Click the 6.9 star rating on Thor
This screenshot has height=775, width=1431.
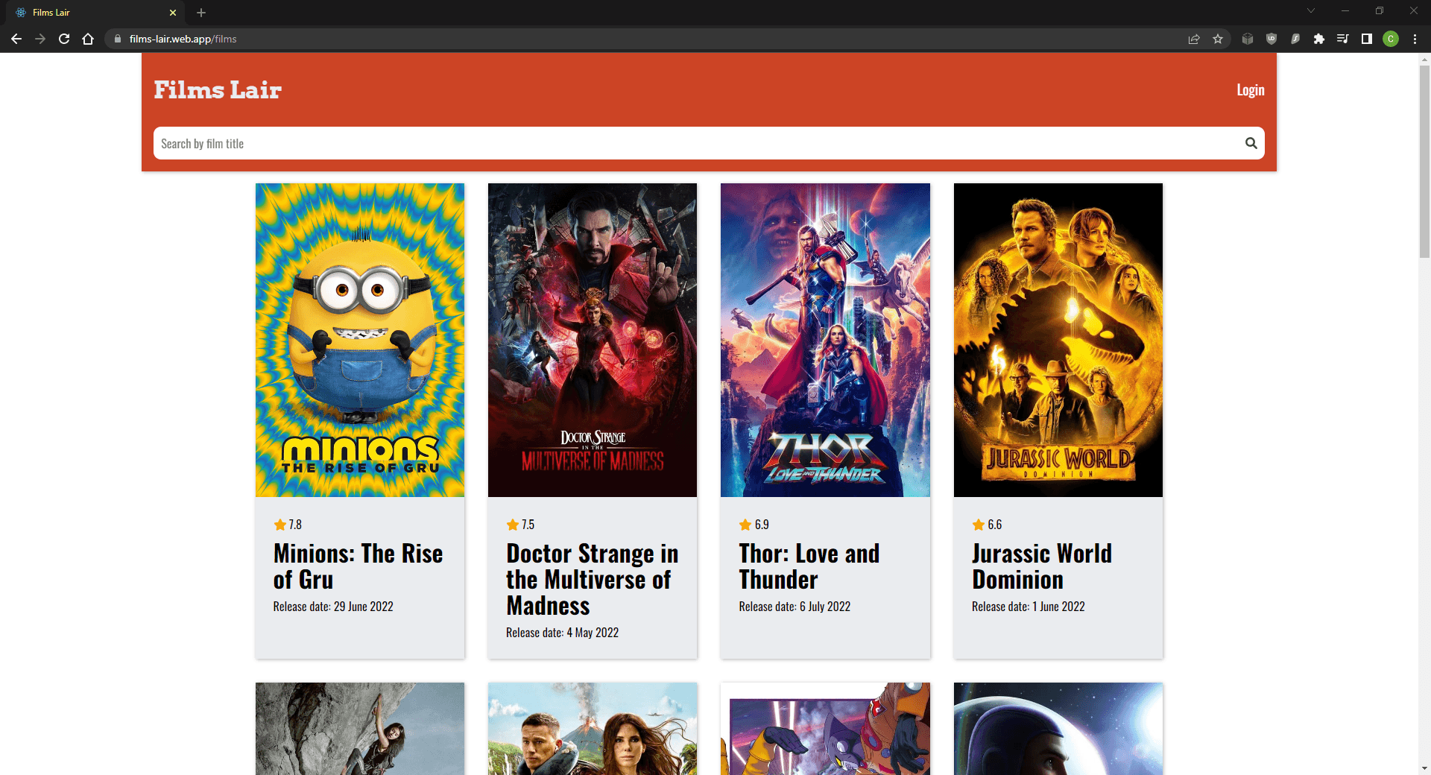(x=754, y=525)
